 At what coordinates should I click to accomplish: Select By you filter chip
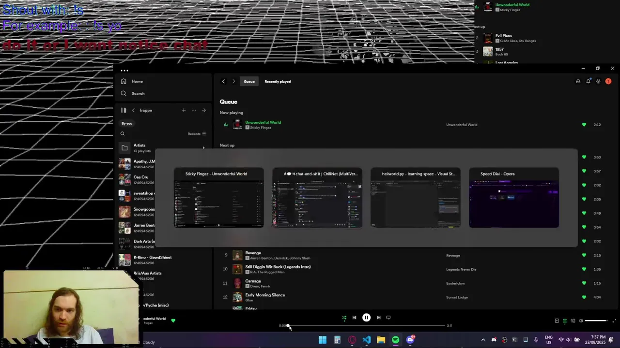coord(127,123)
